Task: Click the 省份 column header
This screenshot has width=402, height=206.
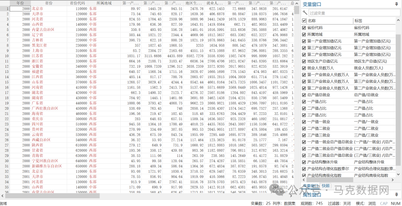Action: [x=49, y=3]
